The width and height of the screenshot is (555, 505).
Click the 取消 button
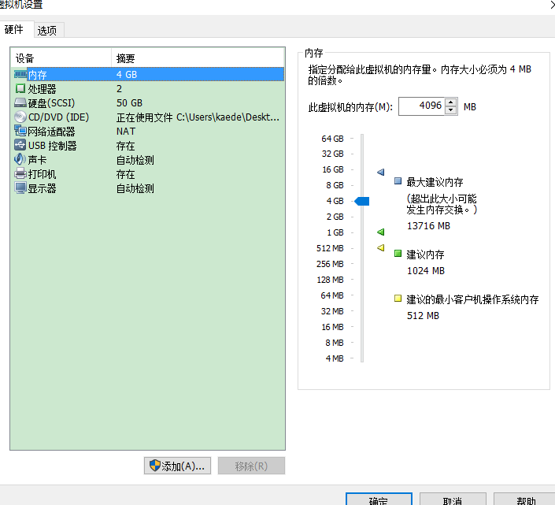click(453, 499)
